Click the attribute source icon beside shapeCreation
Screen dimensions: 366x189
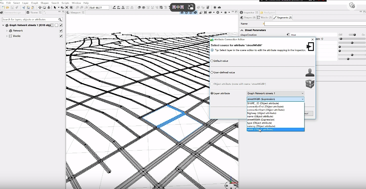[x=288, y=35]
